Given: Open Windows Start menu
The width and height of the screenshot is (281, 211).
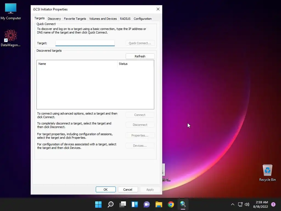Looking at the screenshot, I should coord(99,204).
